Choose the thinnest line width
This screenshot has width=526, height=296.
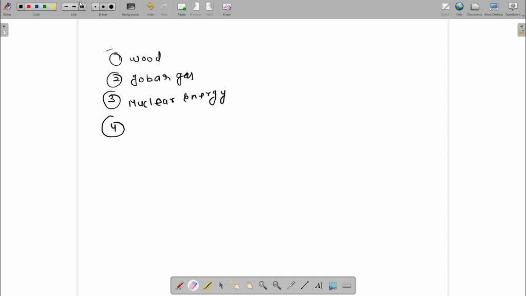(x=66, y=7)
